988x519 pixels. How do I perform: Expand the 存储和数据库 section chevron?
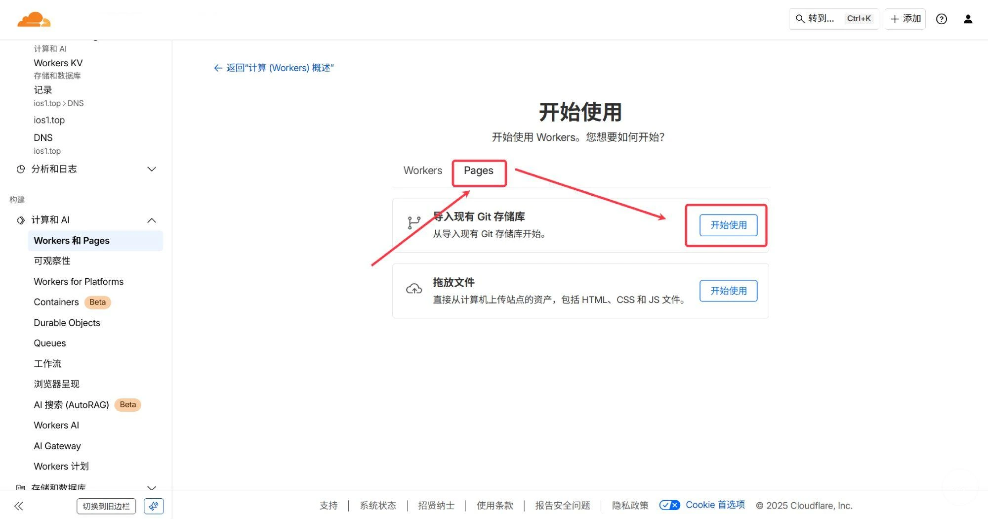click(152, 487)
